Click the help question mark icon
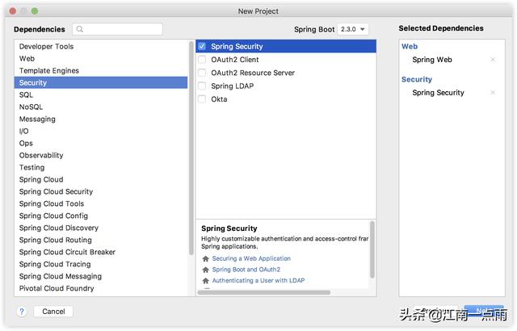517x331 pixels. point(22,312)
